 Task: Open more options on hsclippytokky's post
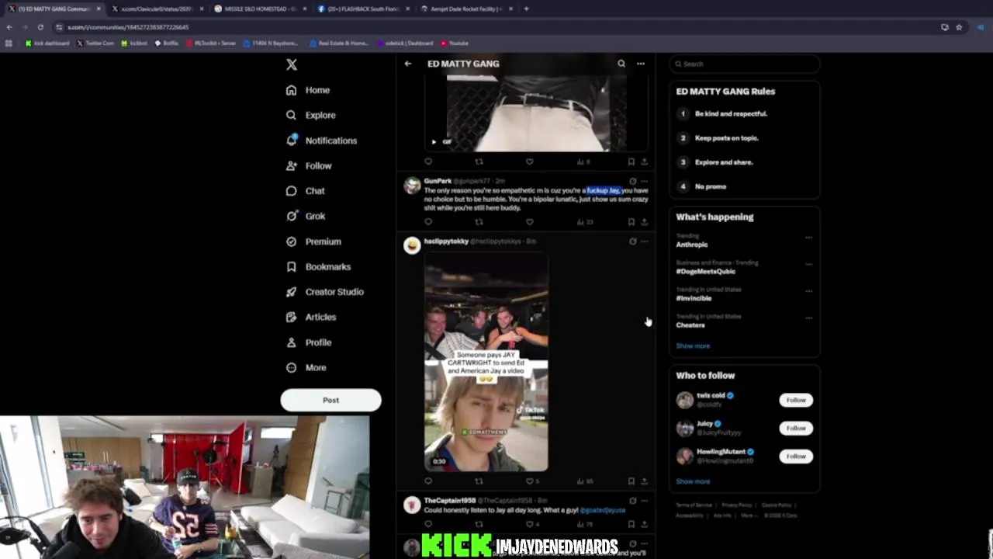(644, 241)
